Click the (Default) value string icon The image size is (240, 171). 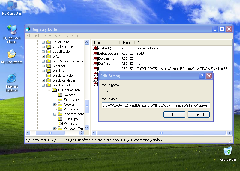[95, 48]
